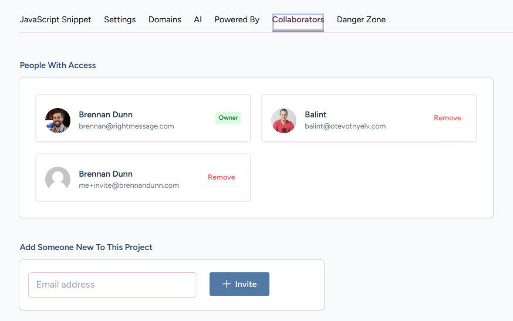Focus the Email address input field
The width and height of the screenshot is (513, 321).
(x=113, y=285)
